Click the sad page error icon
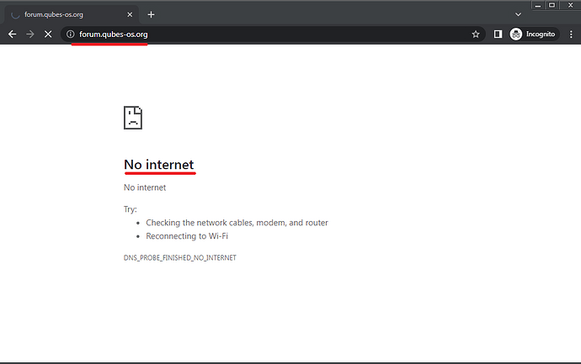 [x=133, y=118]
